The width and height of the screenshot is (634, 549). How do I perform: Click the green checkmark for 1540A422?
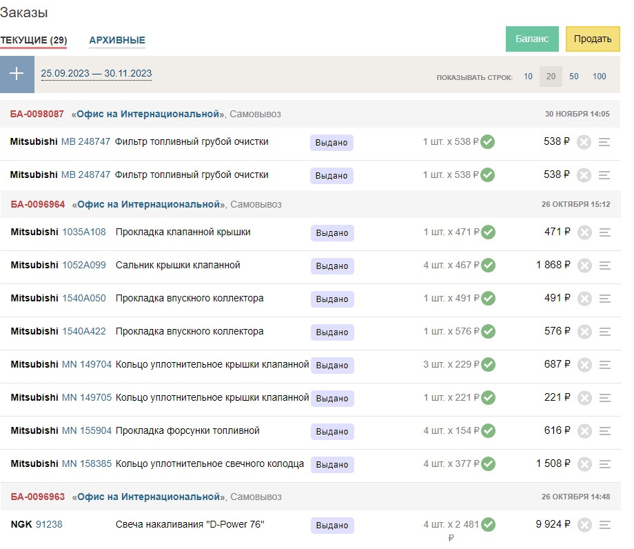(488, 332)
